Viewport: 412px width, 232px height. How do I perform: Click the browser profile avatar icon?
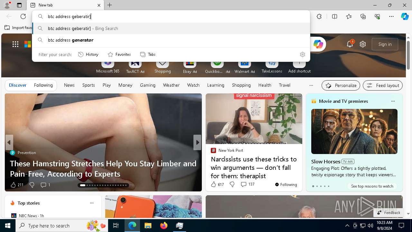click(x=7, y=5)
